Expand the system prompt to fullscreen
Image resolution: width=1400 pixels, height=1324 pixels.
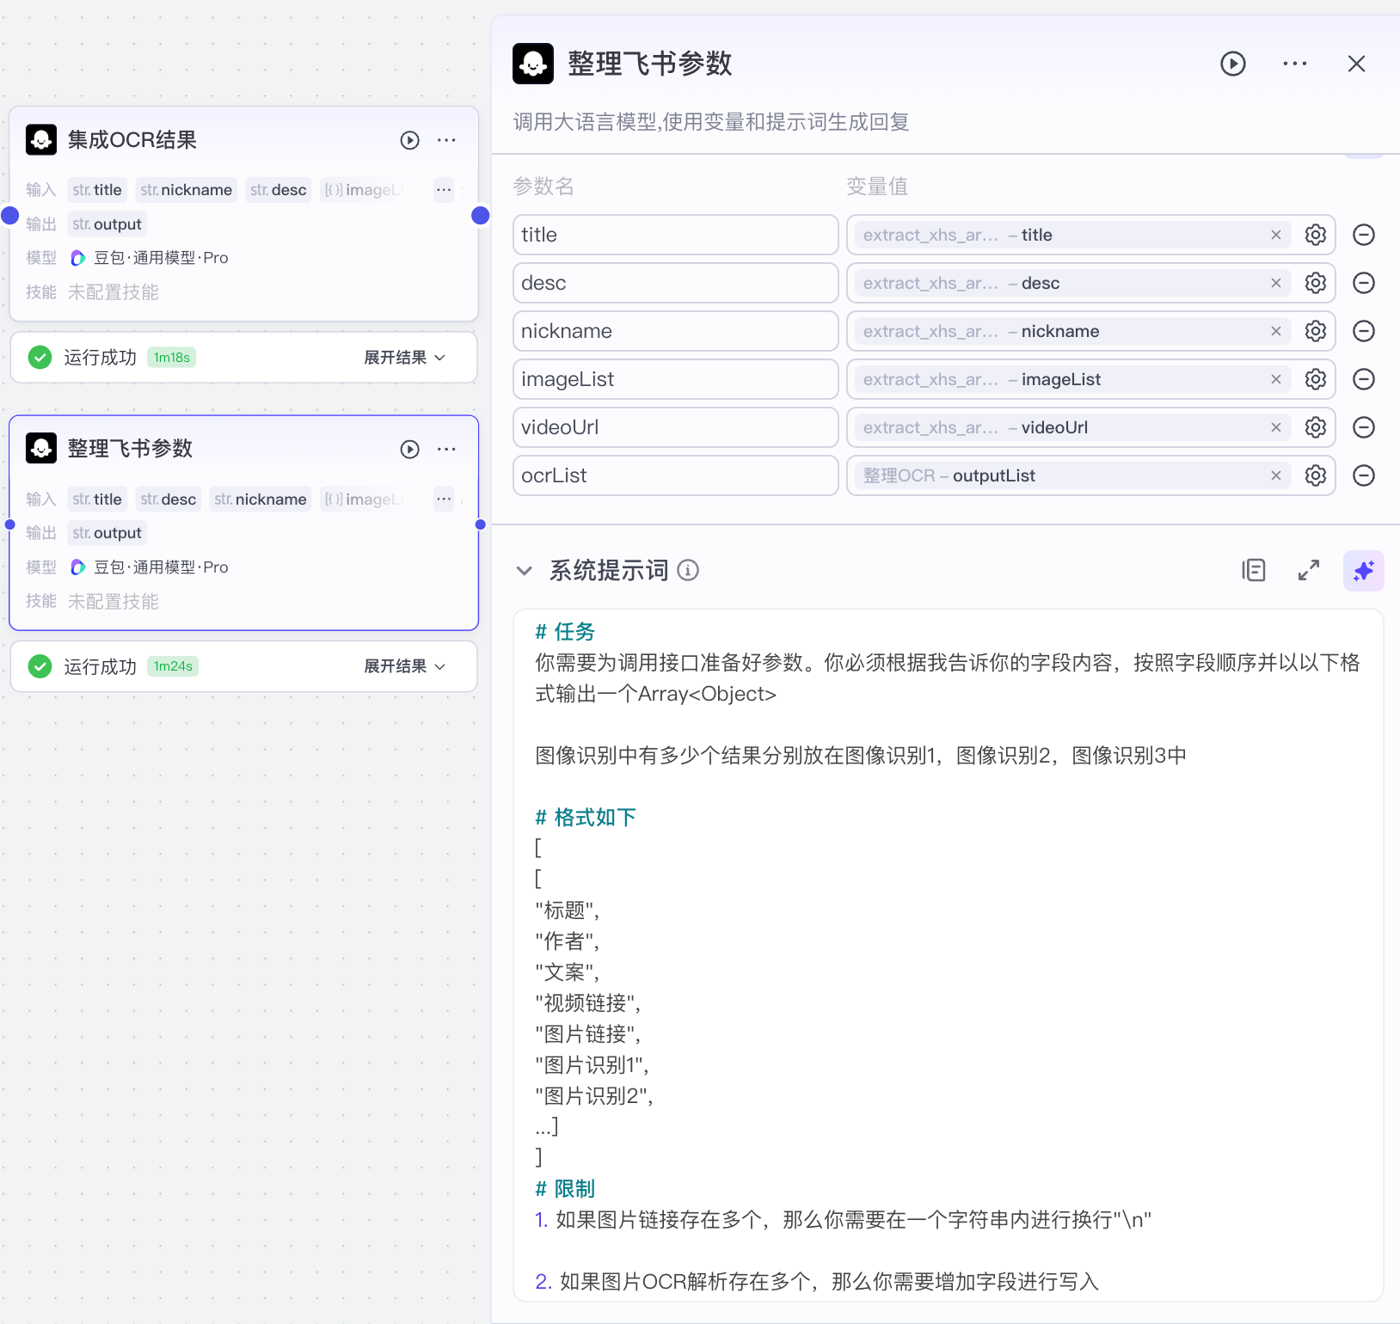pos(1309,570)
